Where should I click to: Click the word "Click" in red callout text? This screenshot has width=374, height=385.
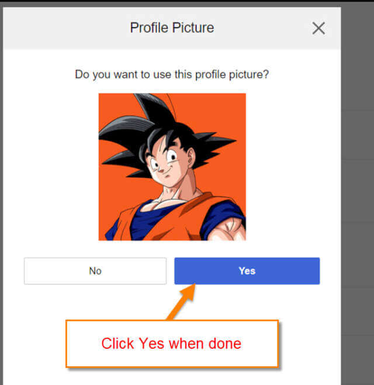pyautogui.click(x=117, y=344)
